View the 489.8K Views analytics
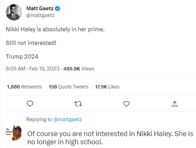The height and width of the screenshot is (148, 196). click(79, 69)
